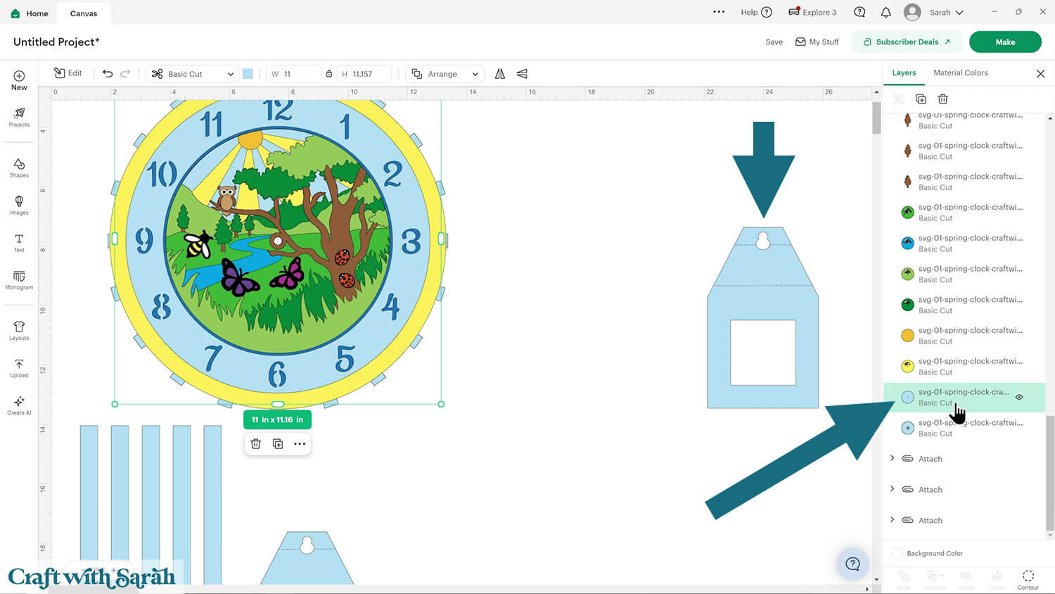The width and height of the screenshot is (1055, 594).
Task: Open the Help menu
Action: point(756,12)
